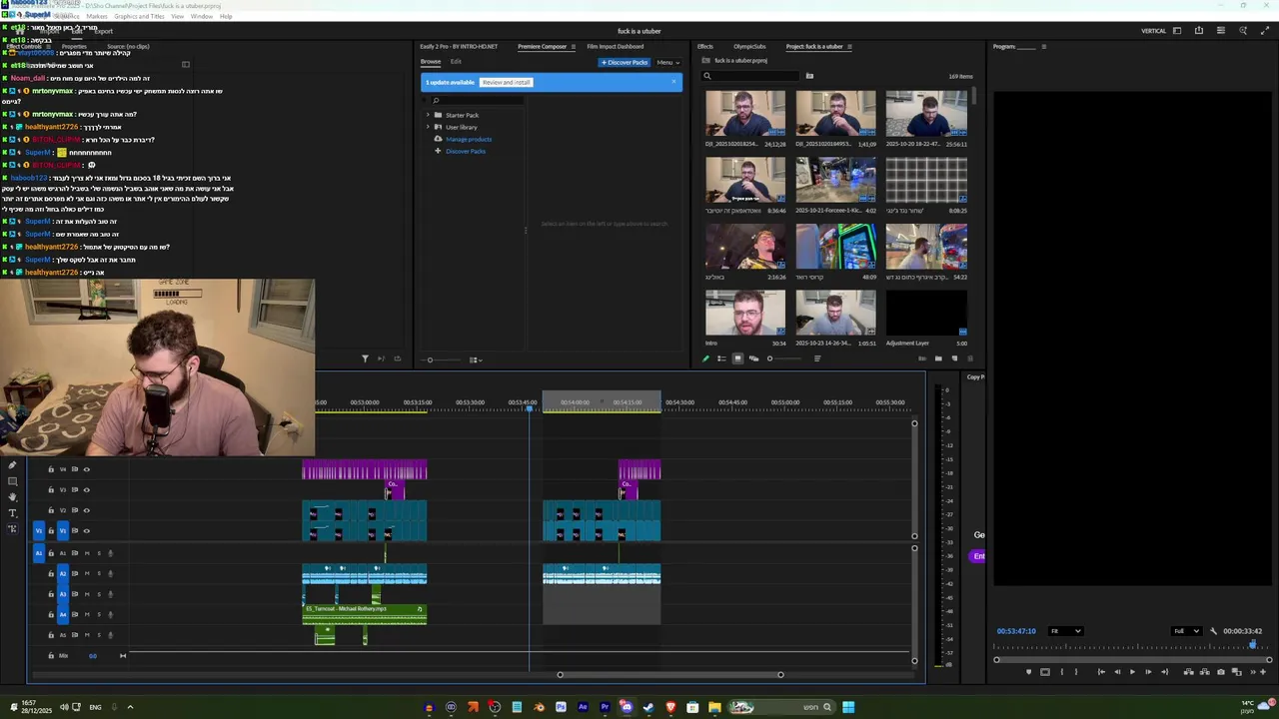
Task: Click the Mark Out button
Action: [1076, 672]
